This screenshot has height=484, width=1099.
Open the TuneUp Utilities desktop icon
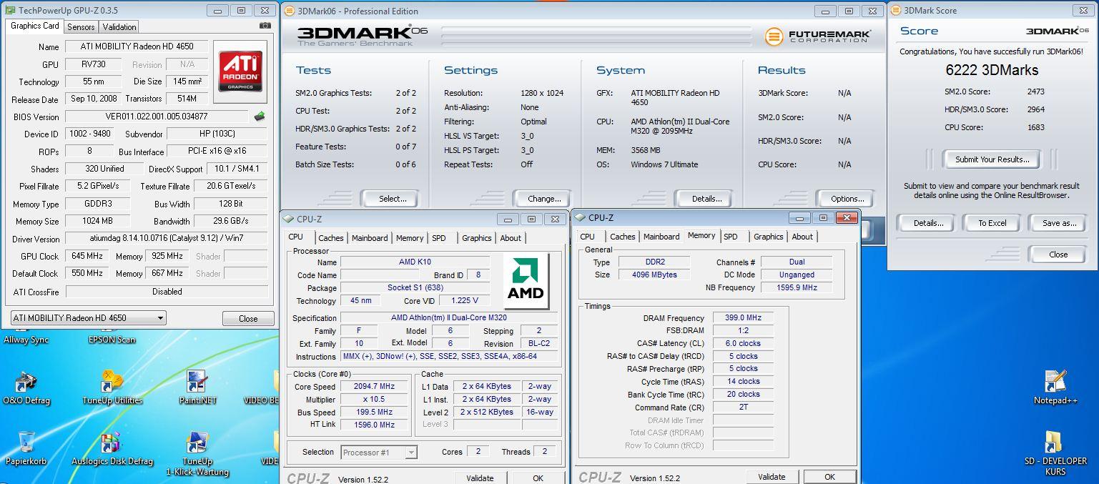click(112, 387)
